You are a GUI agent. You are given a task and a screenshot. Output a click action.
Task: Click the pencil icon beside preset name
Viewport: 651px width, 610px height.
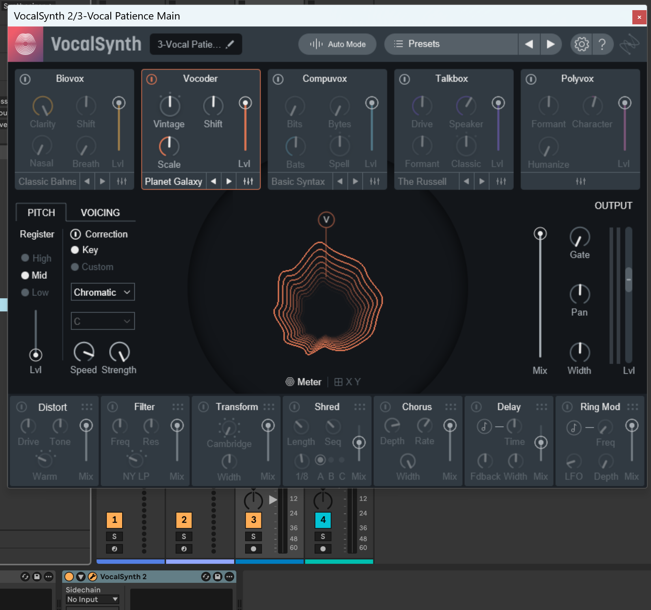tap(230, 44)
